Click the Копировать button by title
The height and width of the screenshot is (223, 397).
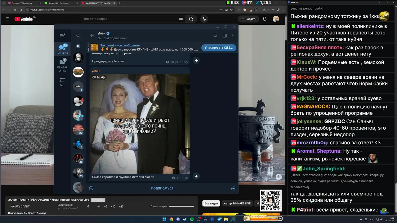98,200
